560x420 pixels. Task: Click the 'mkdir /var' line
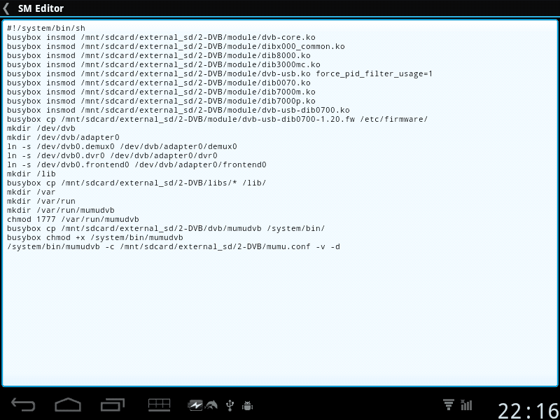click(31, 192)
